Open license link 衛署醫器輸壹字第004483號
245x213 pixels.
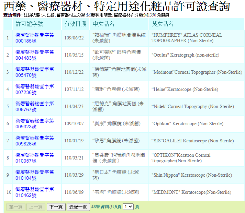(x=34, y=55)
